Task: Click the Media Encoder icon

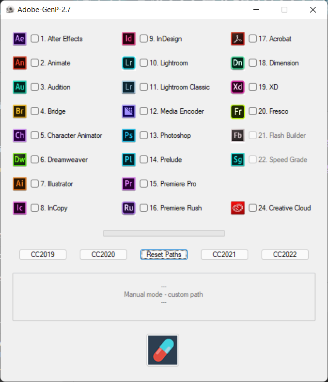Action: coord(128,111)
